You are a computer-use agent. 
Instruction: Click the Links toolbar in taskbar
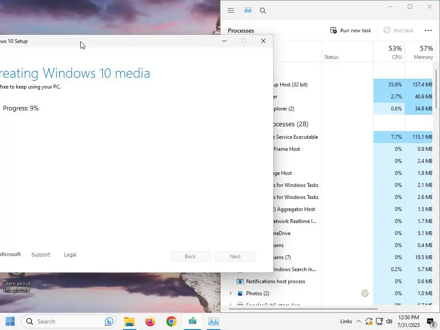pyautogui.click(x=346, y=321)
